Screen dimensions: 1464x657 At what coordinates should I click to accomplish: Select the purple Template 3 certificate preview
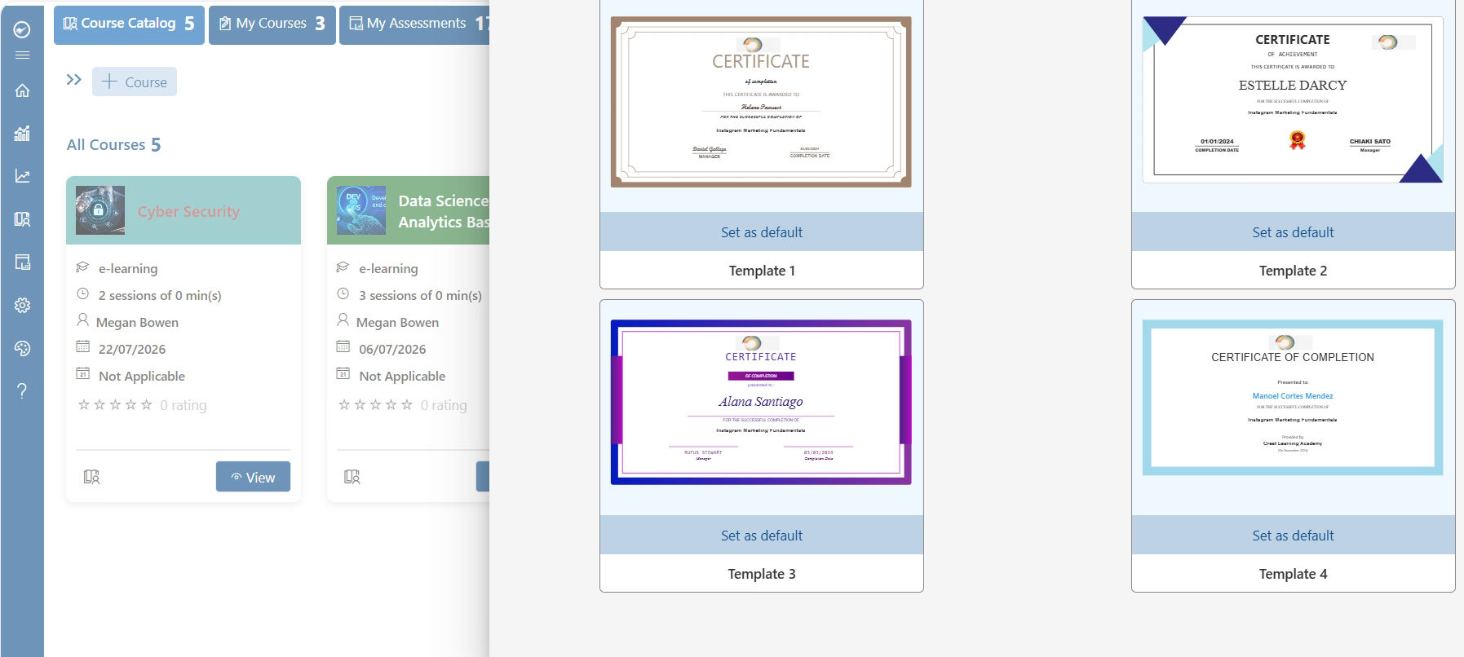click(x=761, y=402)
